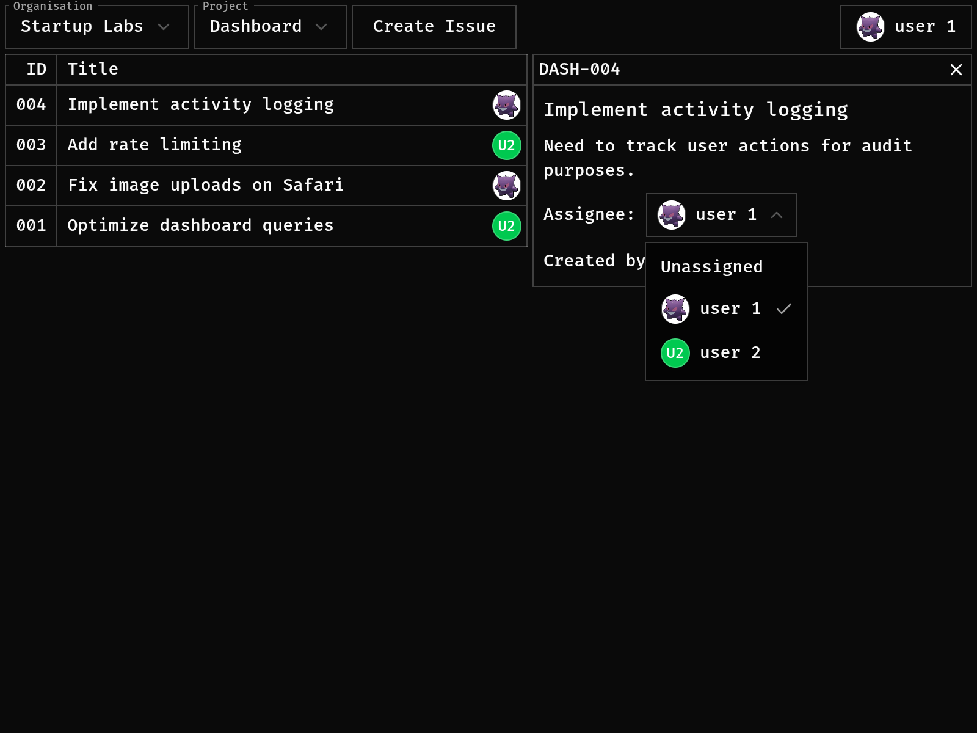The image size is (977, 733).
Task: Open the Organisation Startup Labs dropdown
Action: pyautogui.click(x=96, y=27)
